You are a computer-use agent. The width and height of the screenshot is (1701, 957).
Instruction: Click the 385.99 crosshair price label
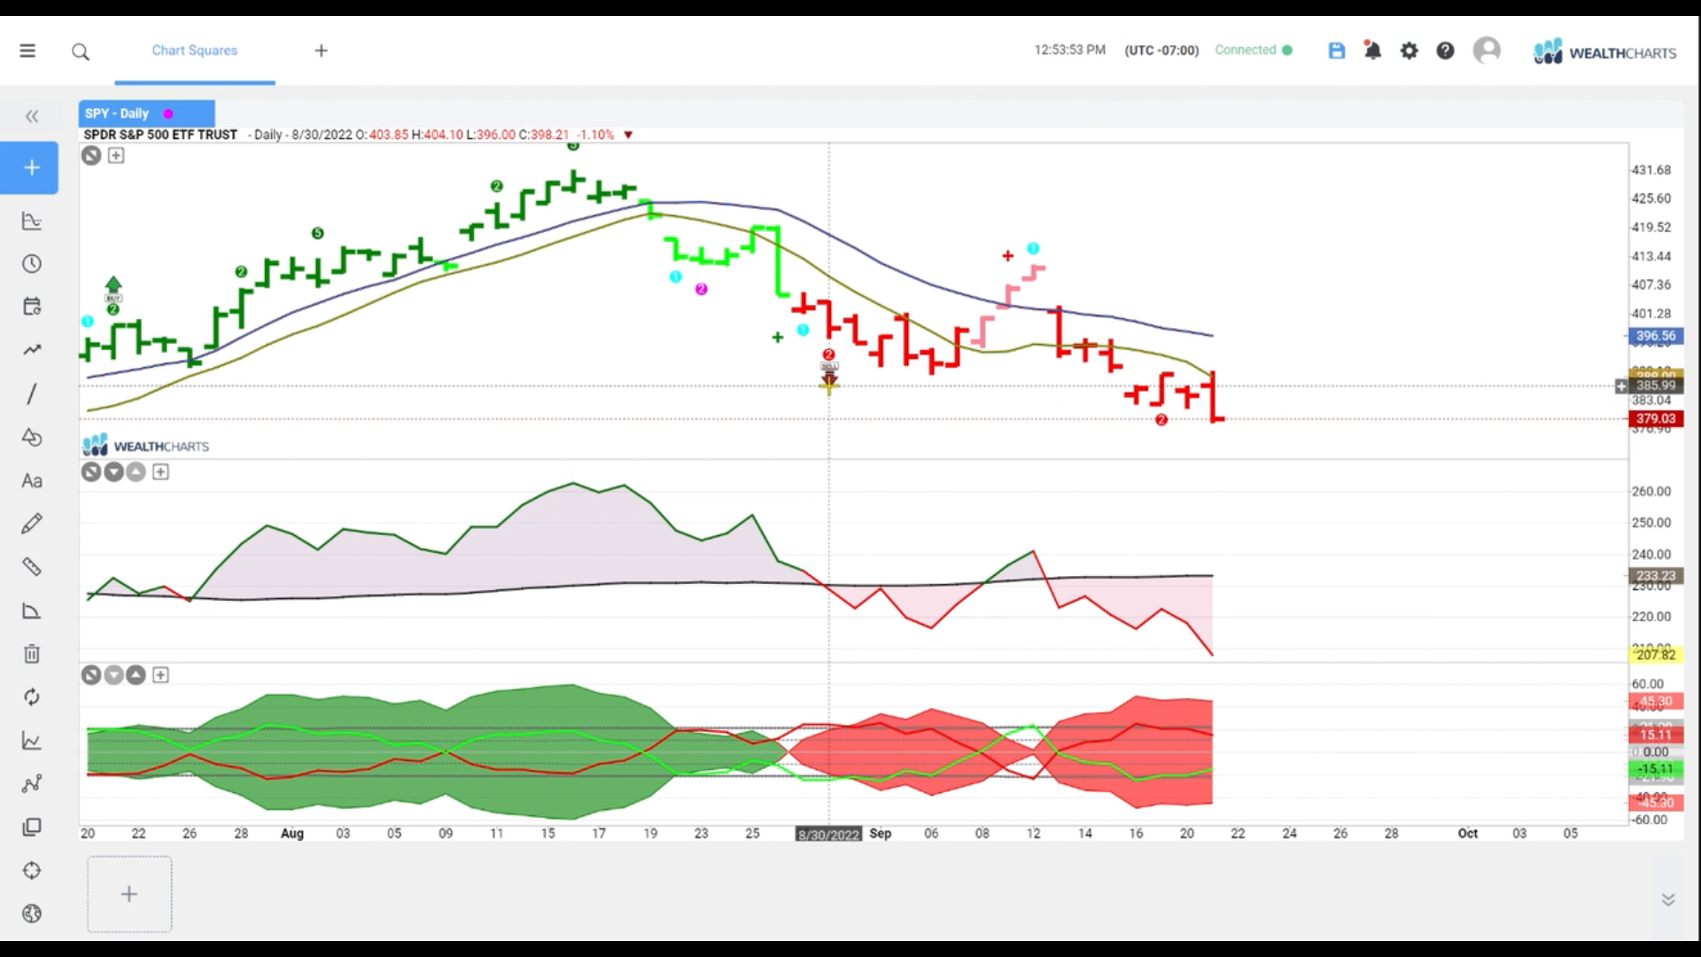pyautogui.click(x=1654, y=385)
